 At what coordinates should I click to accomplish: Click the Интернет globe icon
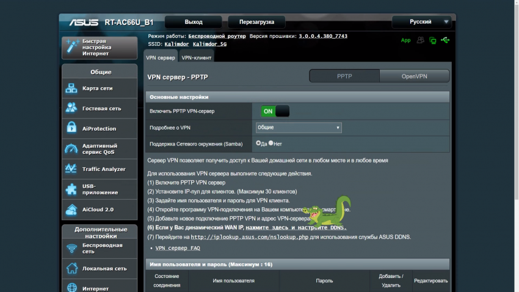click(x=72, y=287)
